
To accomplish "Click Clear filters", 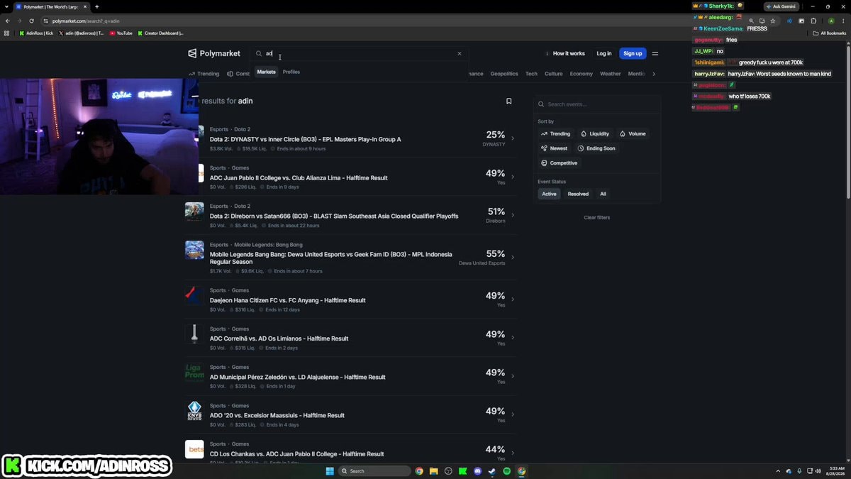I will tap(597, 218).
